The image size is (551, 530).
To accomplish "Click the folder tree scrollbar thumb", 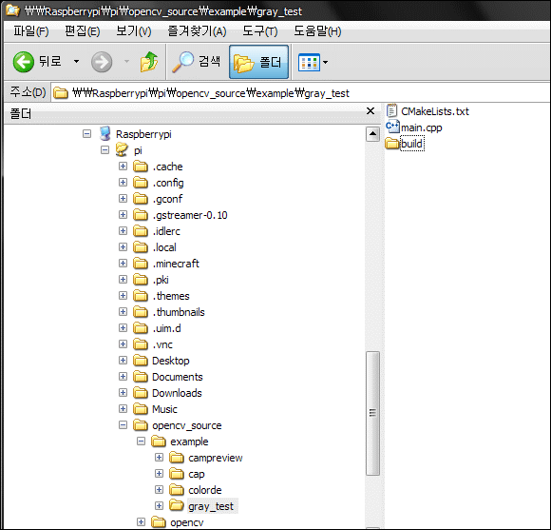I will tap(372, 413).
